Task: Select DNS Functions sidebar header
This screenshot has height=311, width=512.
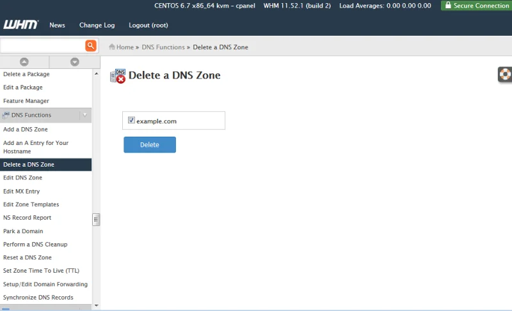Action: [45, 115]
